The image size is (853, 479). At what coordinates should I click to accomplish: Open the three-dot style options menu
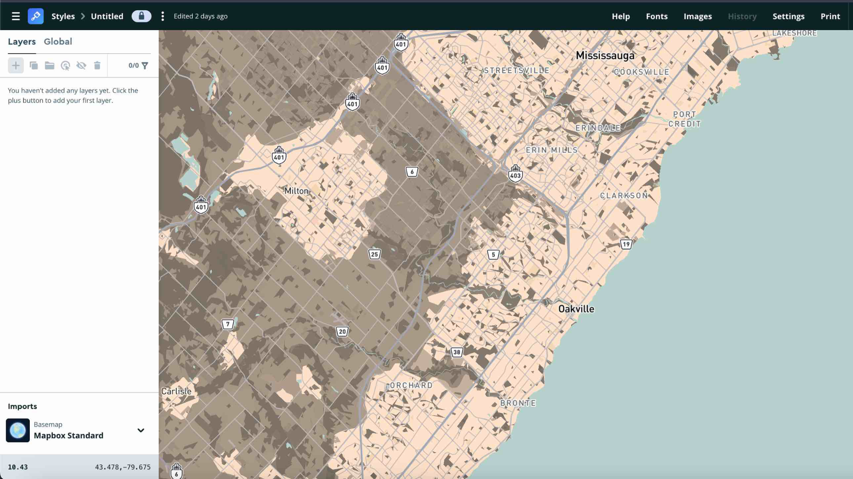click(x=163, y=16)
